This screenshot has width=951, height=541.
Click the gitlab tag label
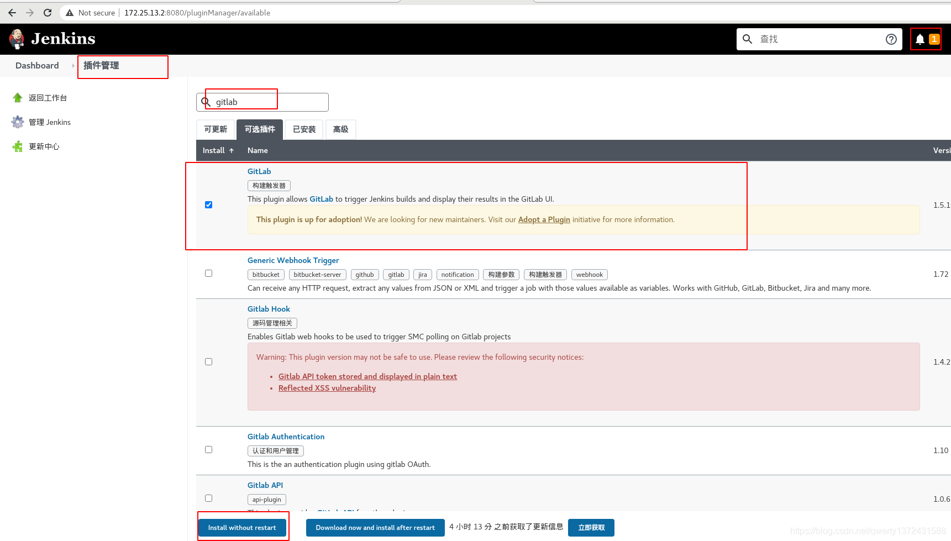[x=396, y=275]
